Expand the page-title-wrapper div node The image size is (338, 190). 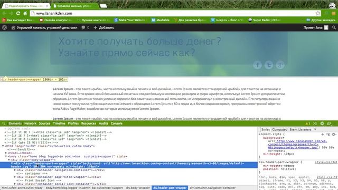click(x=15, y=177)
